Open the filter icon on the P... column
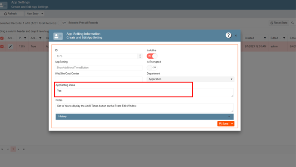Viewport: 296px width, 167px height. (x=25, y=38)
